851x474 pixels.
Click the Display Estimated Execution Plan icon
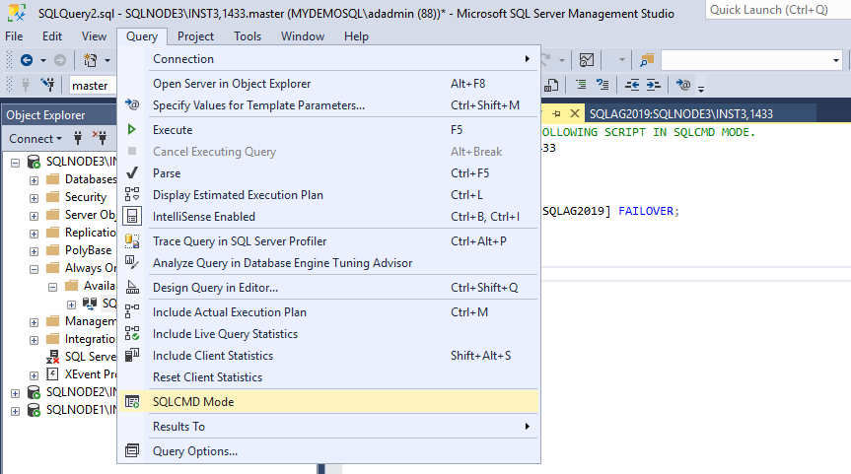(132, 195)
